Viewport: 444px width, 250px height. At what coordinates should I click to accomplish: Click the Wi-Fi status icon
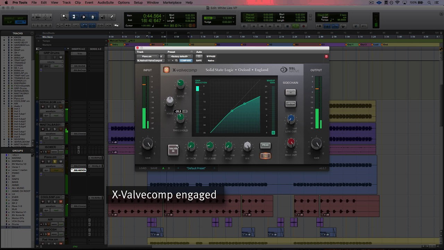click(x=397, y=2)
